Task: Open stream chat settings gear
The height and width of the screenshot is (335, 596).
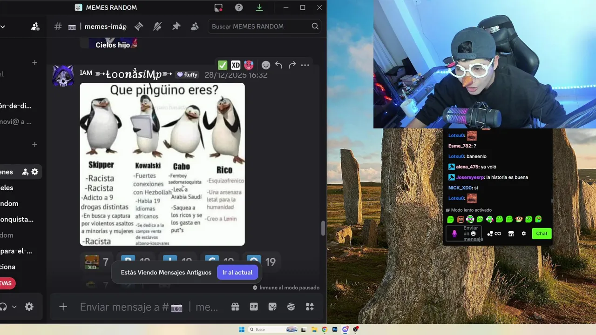Action: (x=523, y=234)
